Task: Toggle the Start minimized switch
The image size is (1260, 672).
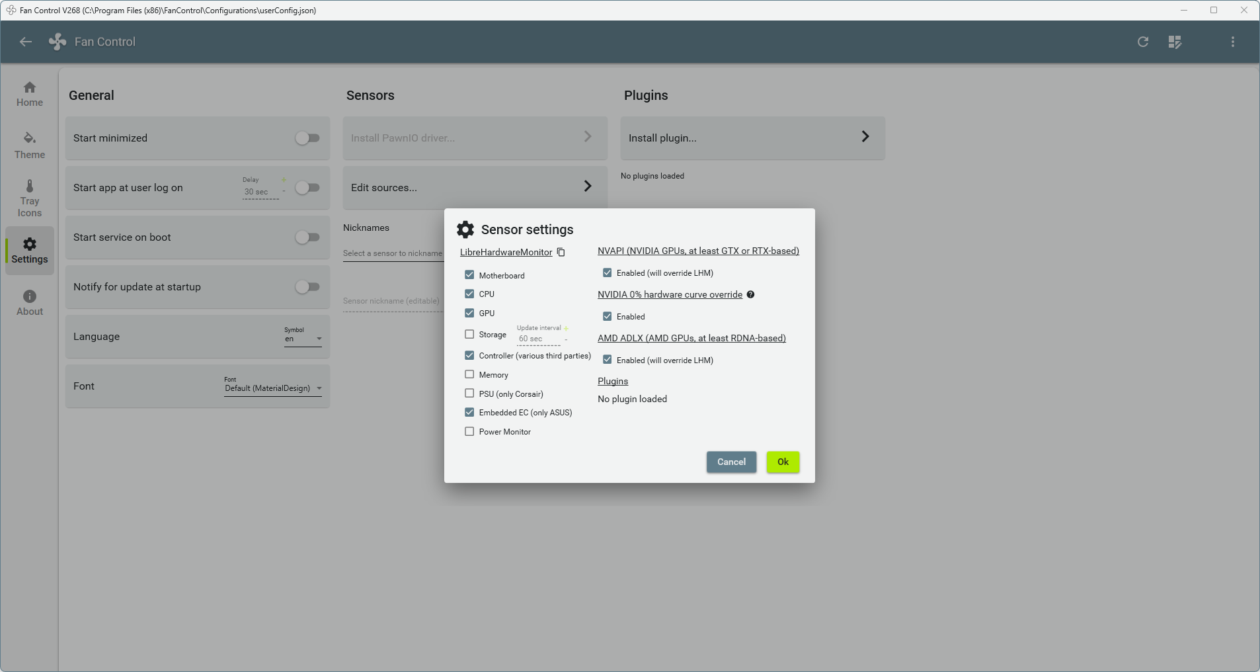Action: coord(307,138)
